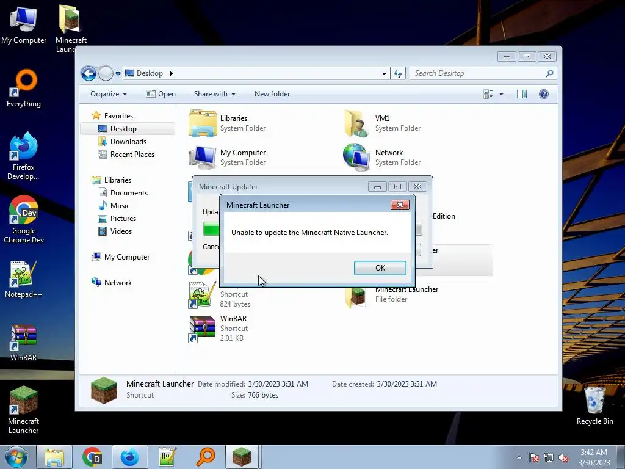Click the taskbar clock showing 3:42 AM
Viewport: 625px width, 469px height.
click(x=594, y=457)
